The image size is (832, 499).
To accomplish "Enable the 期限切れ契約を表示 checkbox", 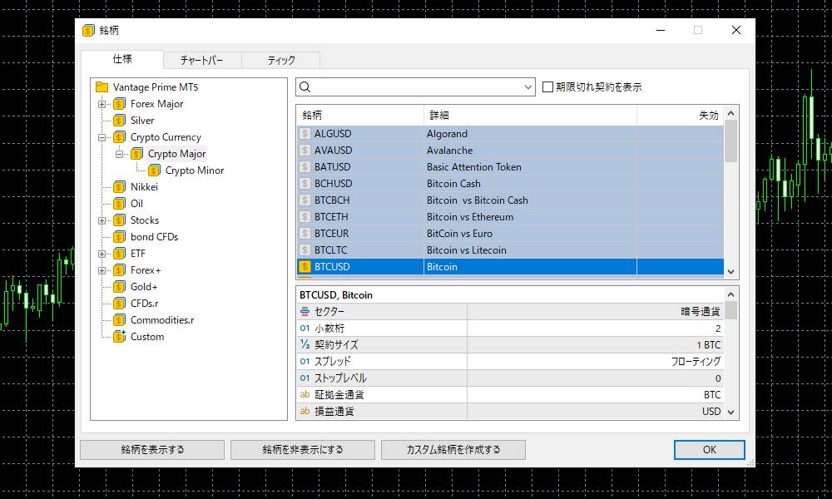I will coord(546,86).
